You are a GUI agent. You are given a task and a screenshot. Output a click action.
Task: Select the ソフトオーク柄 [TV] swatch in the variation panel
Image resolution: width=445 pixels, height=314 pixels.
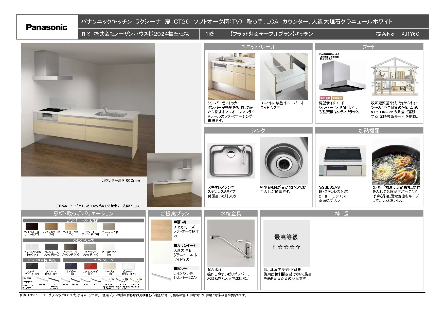click(x=71, y=226)
